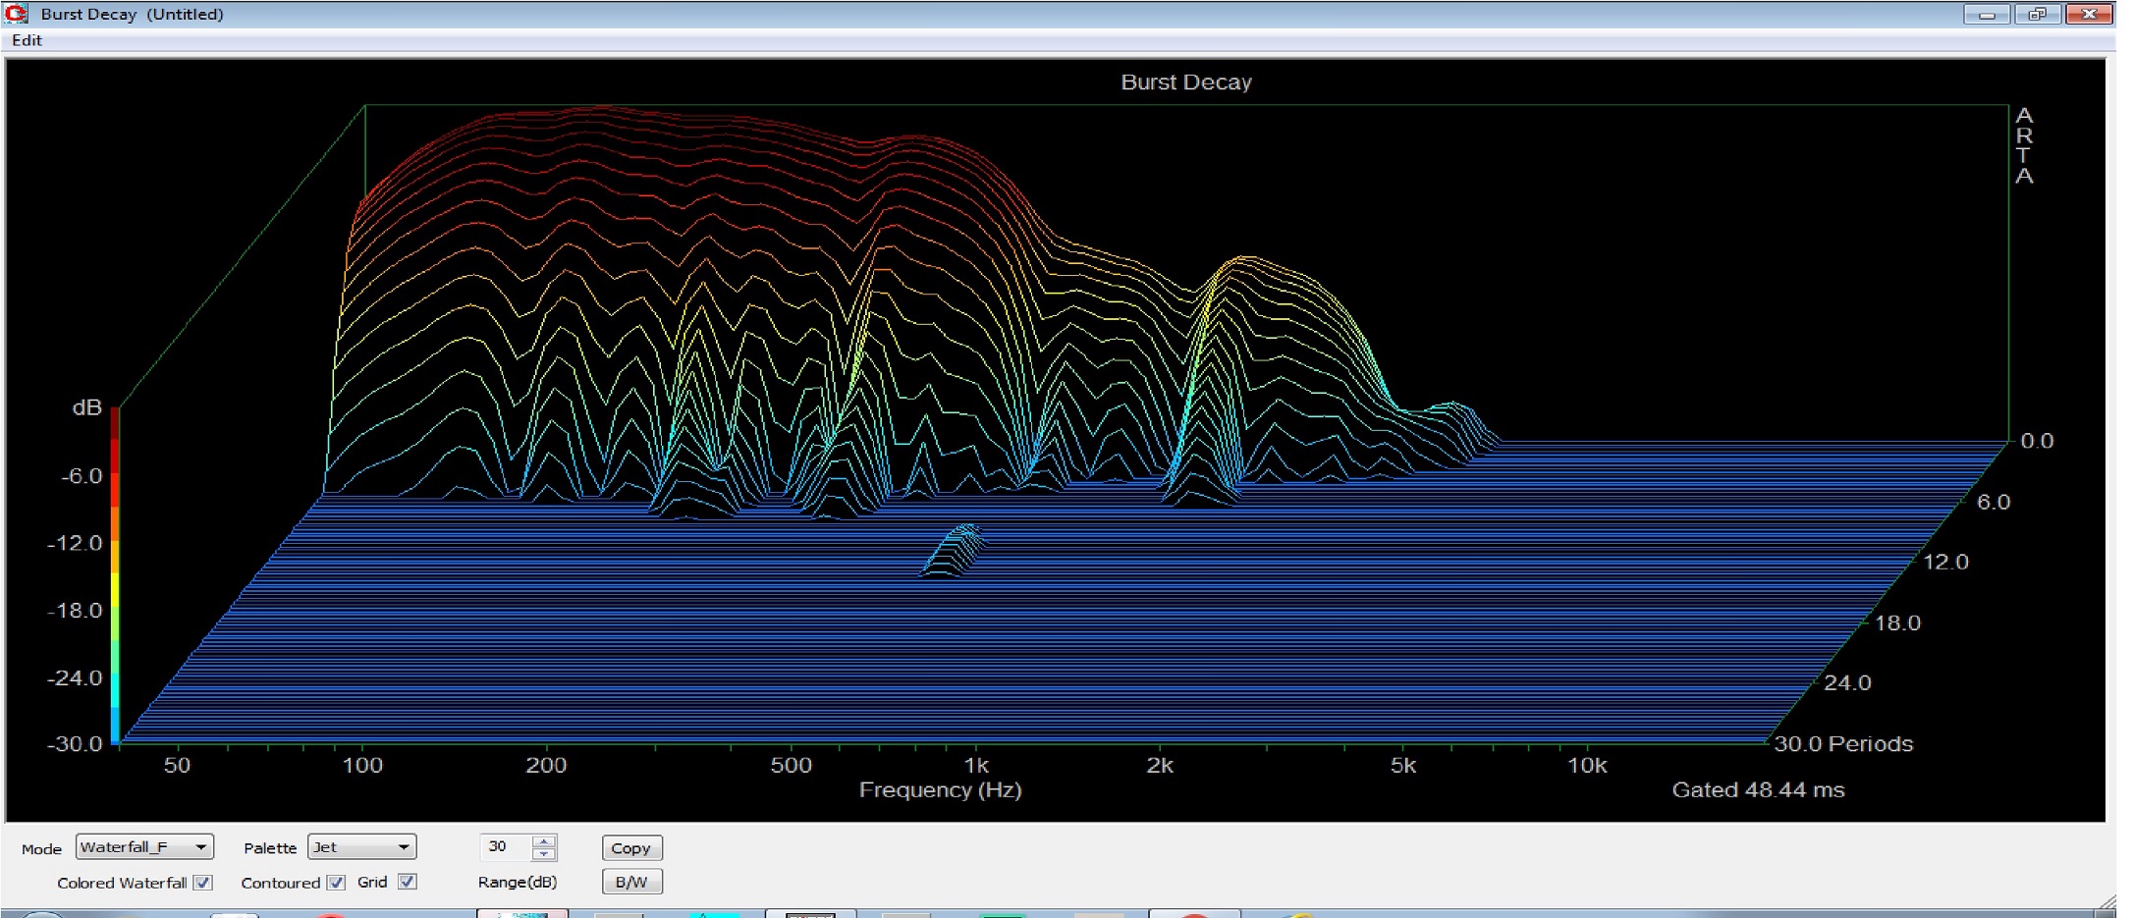The width and height of the screenshot is (2133, 918).
Task: Minimize the Burst Decay window
Action: [x=1985, y=14]
